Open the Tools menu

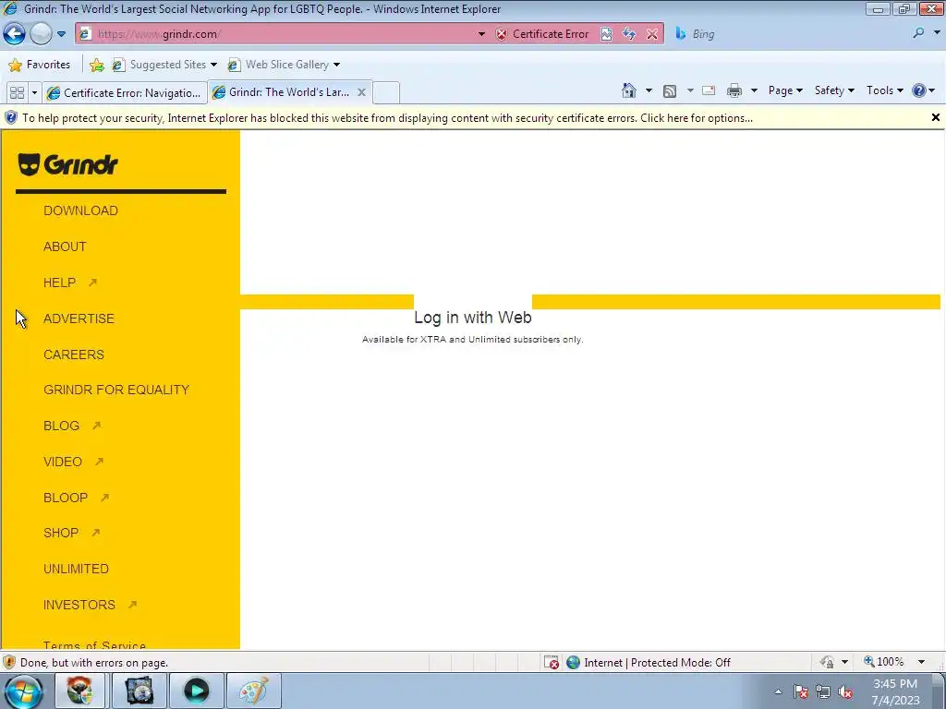pyautogui.click(x=884, y=90)
